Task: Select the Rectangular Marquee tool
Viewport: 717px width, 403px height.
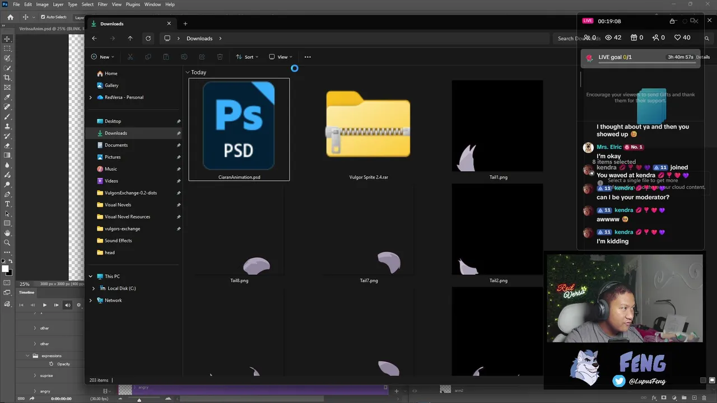Action: [7, 49]
